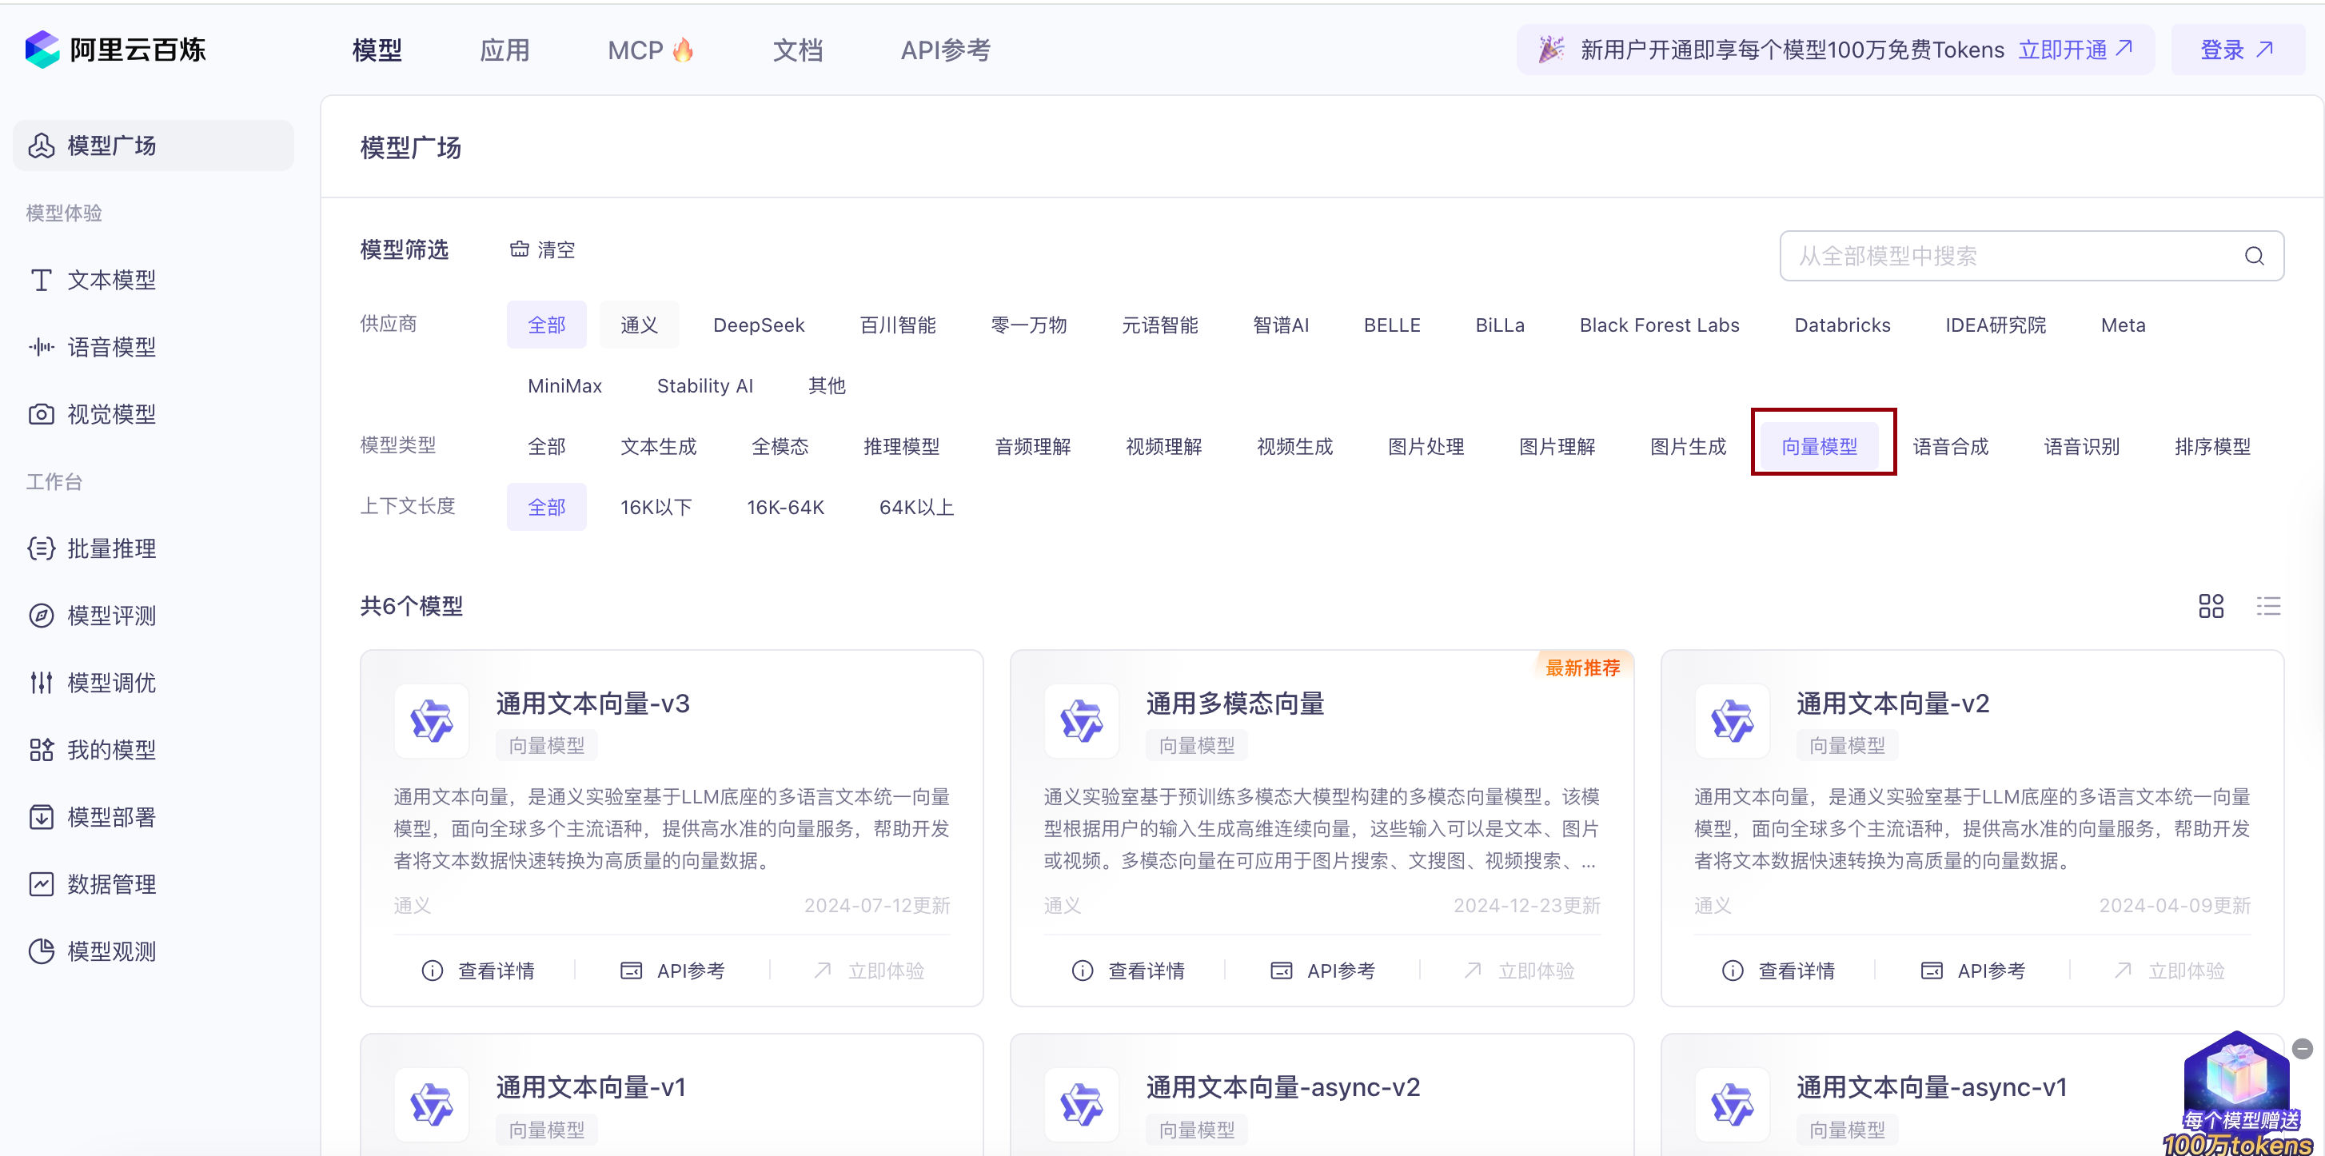Select the 文本生成 model type filter
This screenshot has width=2325, height=1156.
[658, 446]
